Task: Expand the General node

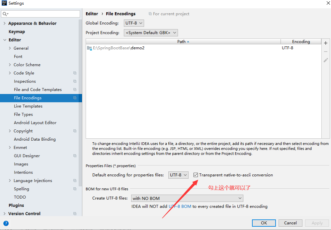Action: click(10, 48)
